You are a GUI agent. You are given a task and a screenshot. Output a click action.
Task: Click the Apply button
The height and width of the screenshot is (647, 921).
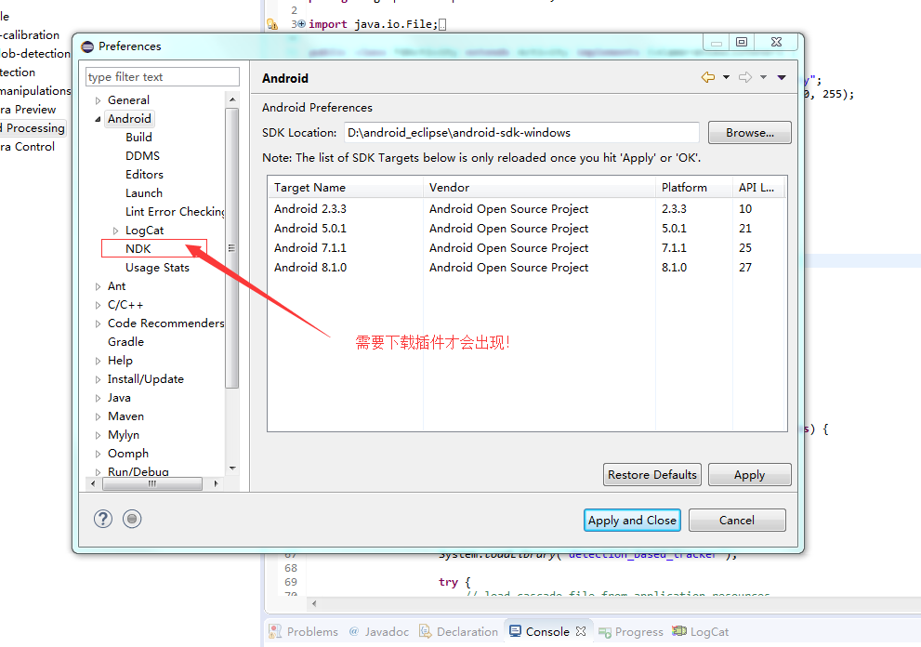point(749,475)
